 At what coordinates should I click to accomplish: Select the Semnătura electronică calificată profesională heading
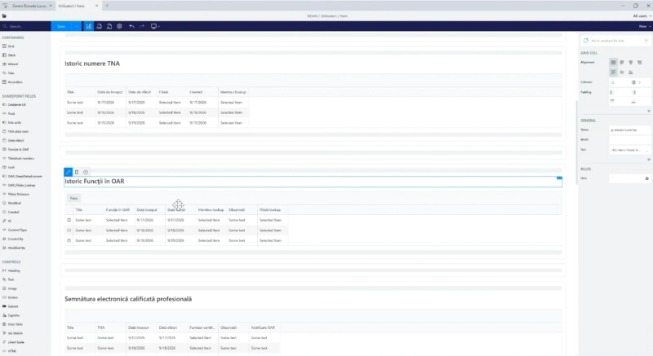pyautogui.click(x=128, y=299)
